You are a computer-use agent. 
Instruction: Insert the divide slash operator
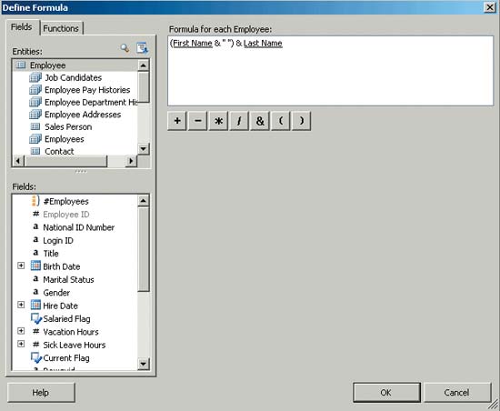coord(239,121)
